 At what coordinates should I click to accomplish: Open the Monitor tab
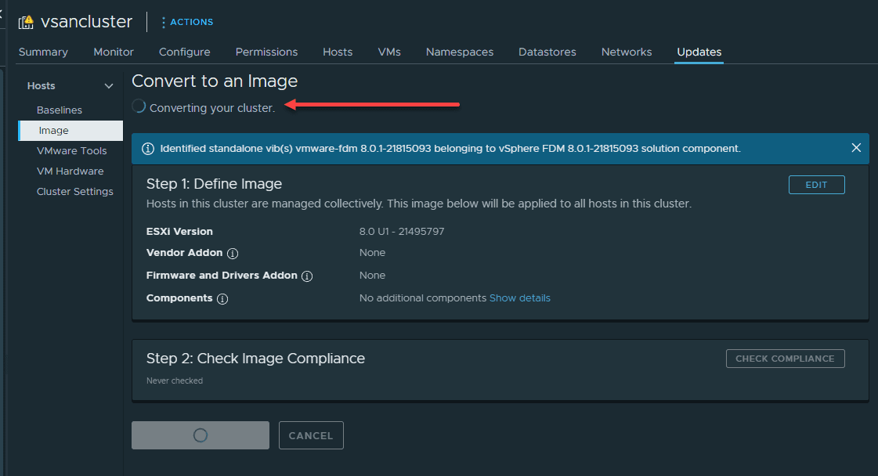pos(114,52)
